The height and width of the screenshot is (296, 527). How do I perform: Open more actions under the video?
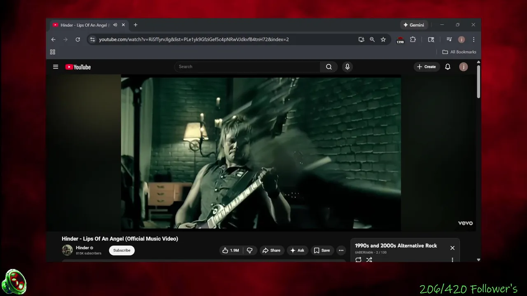tap(341, 250)
